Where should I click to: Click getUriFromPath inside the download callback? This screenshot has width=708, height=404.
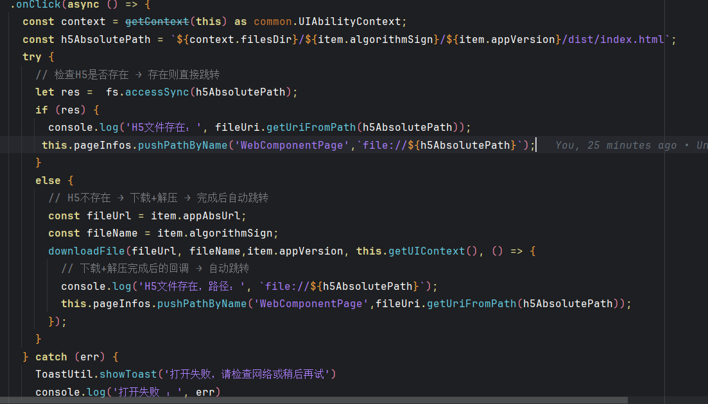coord(472,304)
